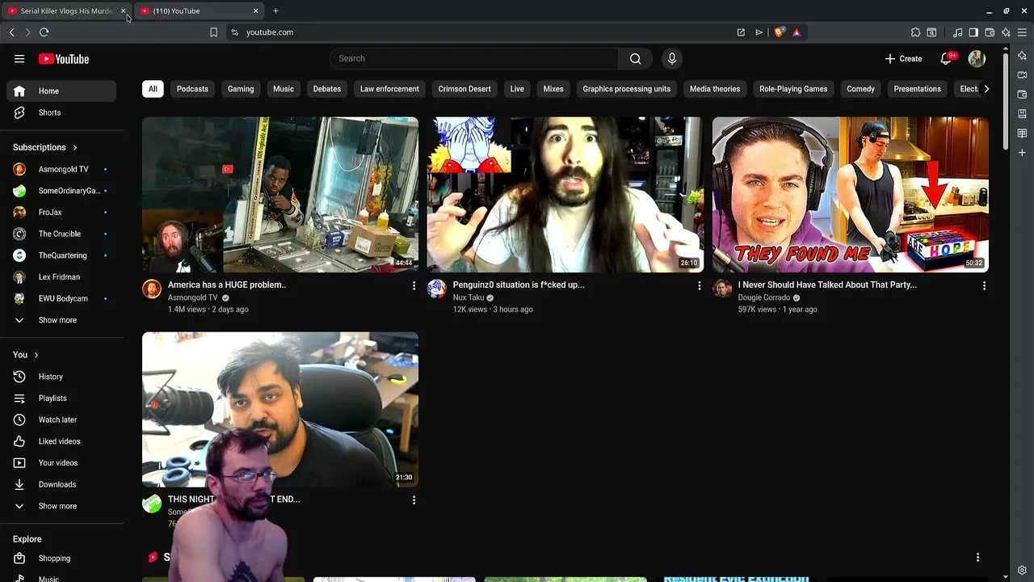This screenshot has height=582, width=1034.
Task: Open video title America has a HUGE problem
Action: pos(227,285)
